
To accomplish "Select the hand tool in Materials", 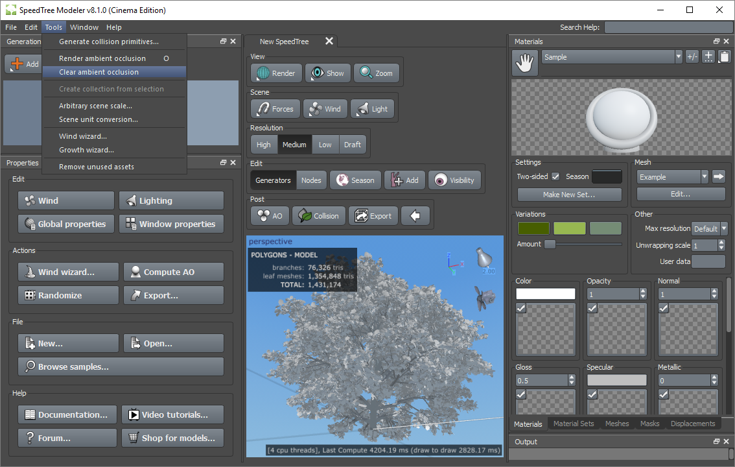I will [x=524, y=63].
